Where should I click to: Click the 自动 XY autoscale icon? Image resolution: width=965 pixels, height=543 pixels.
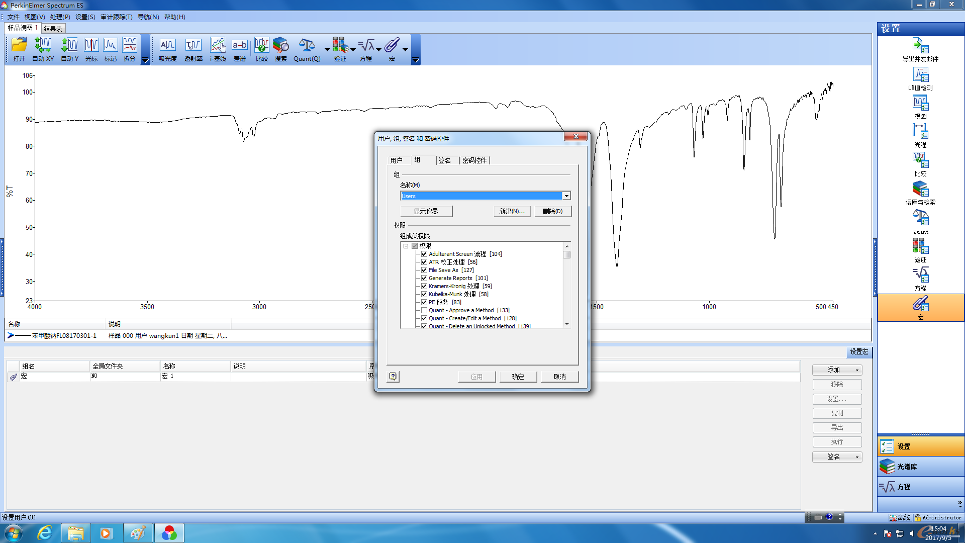(43, 49)
